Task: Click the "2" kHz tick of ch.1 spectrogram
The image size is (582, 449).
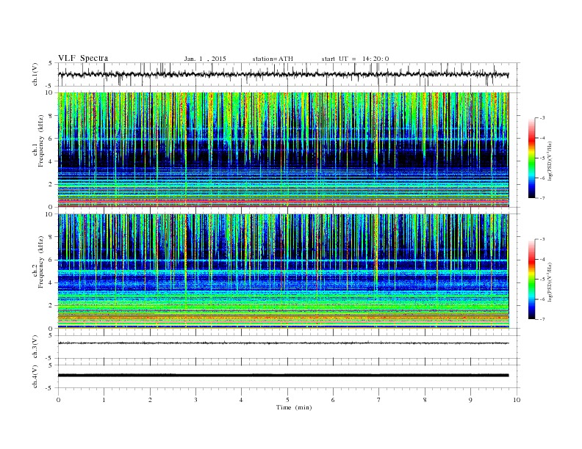Action: 51,184
